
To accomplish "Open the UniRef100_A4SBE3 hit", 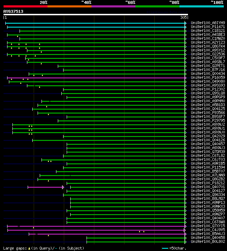I will click(208, 34).
